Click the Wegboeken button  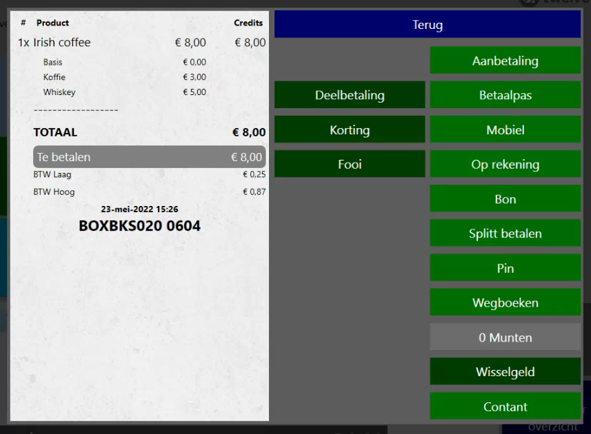pyautogui.click(x=505, y=302)
